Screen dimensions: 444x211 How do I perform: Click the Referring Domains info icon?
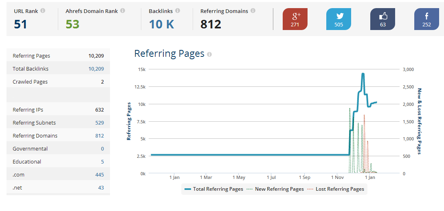pyautogui.click(x=253, y=11)
